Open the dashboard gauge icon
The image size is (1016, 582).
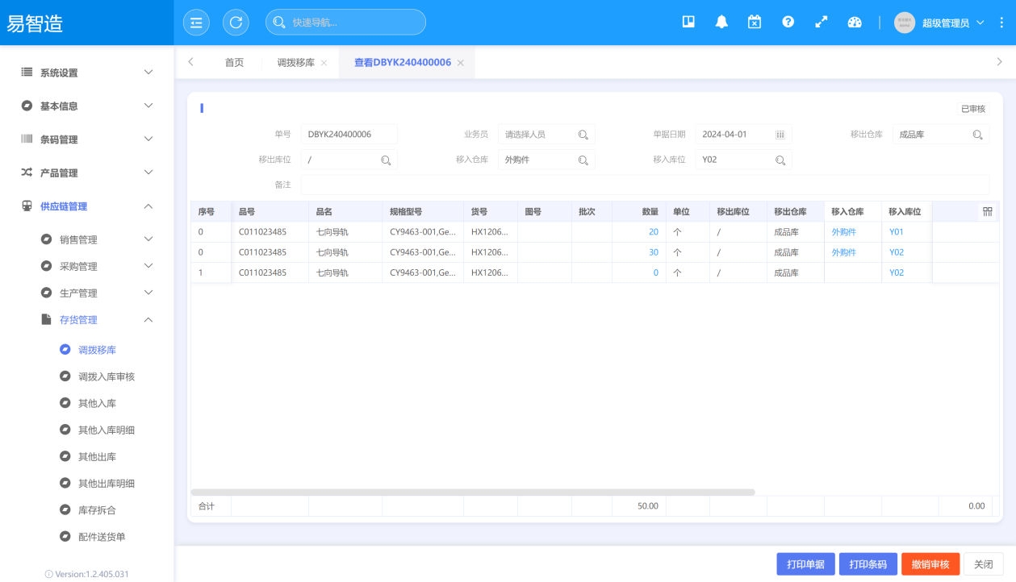855,23
